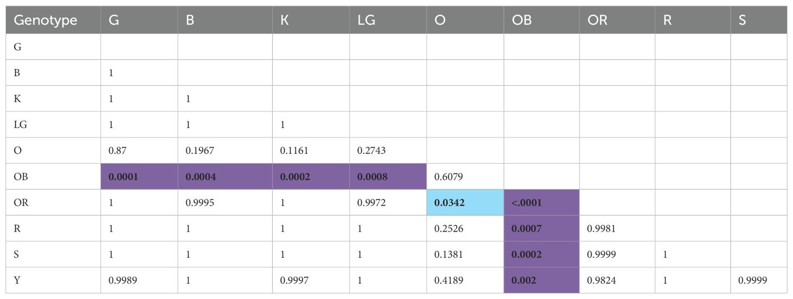This screenshot has width=793, height=299.
Task: Select the OR column header
Action: (597, 20)
